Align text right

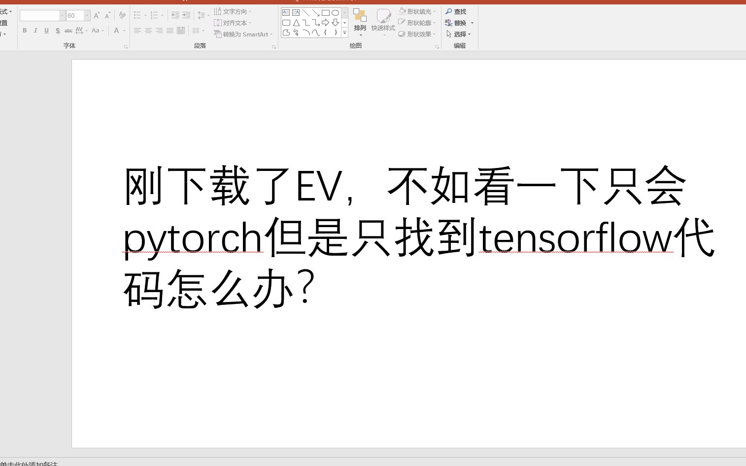[159, 31]
